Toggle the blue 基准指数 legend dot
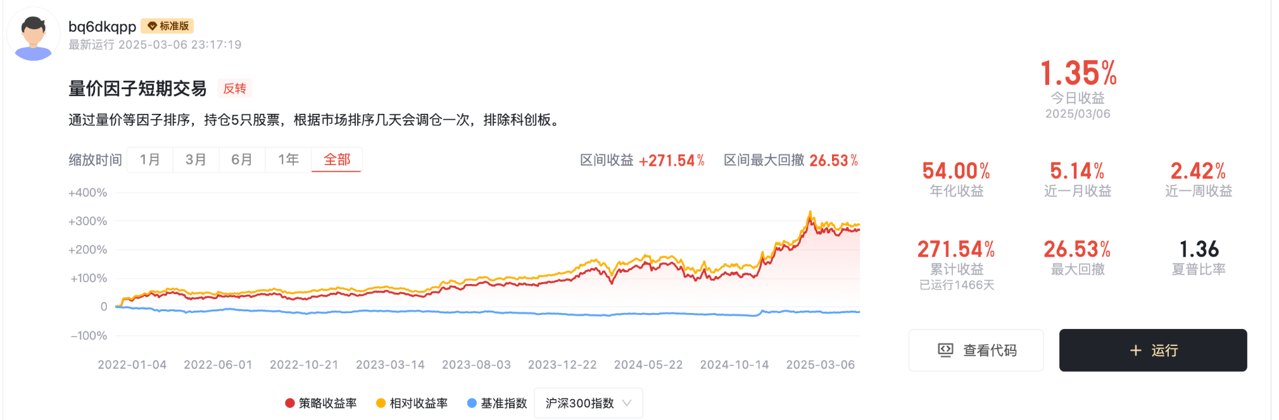The height and width of the screenshot is (420, 1279). [472, 403]
